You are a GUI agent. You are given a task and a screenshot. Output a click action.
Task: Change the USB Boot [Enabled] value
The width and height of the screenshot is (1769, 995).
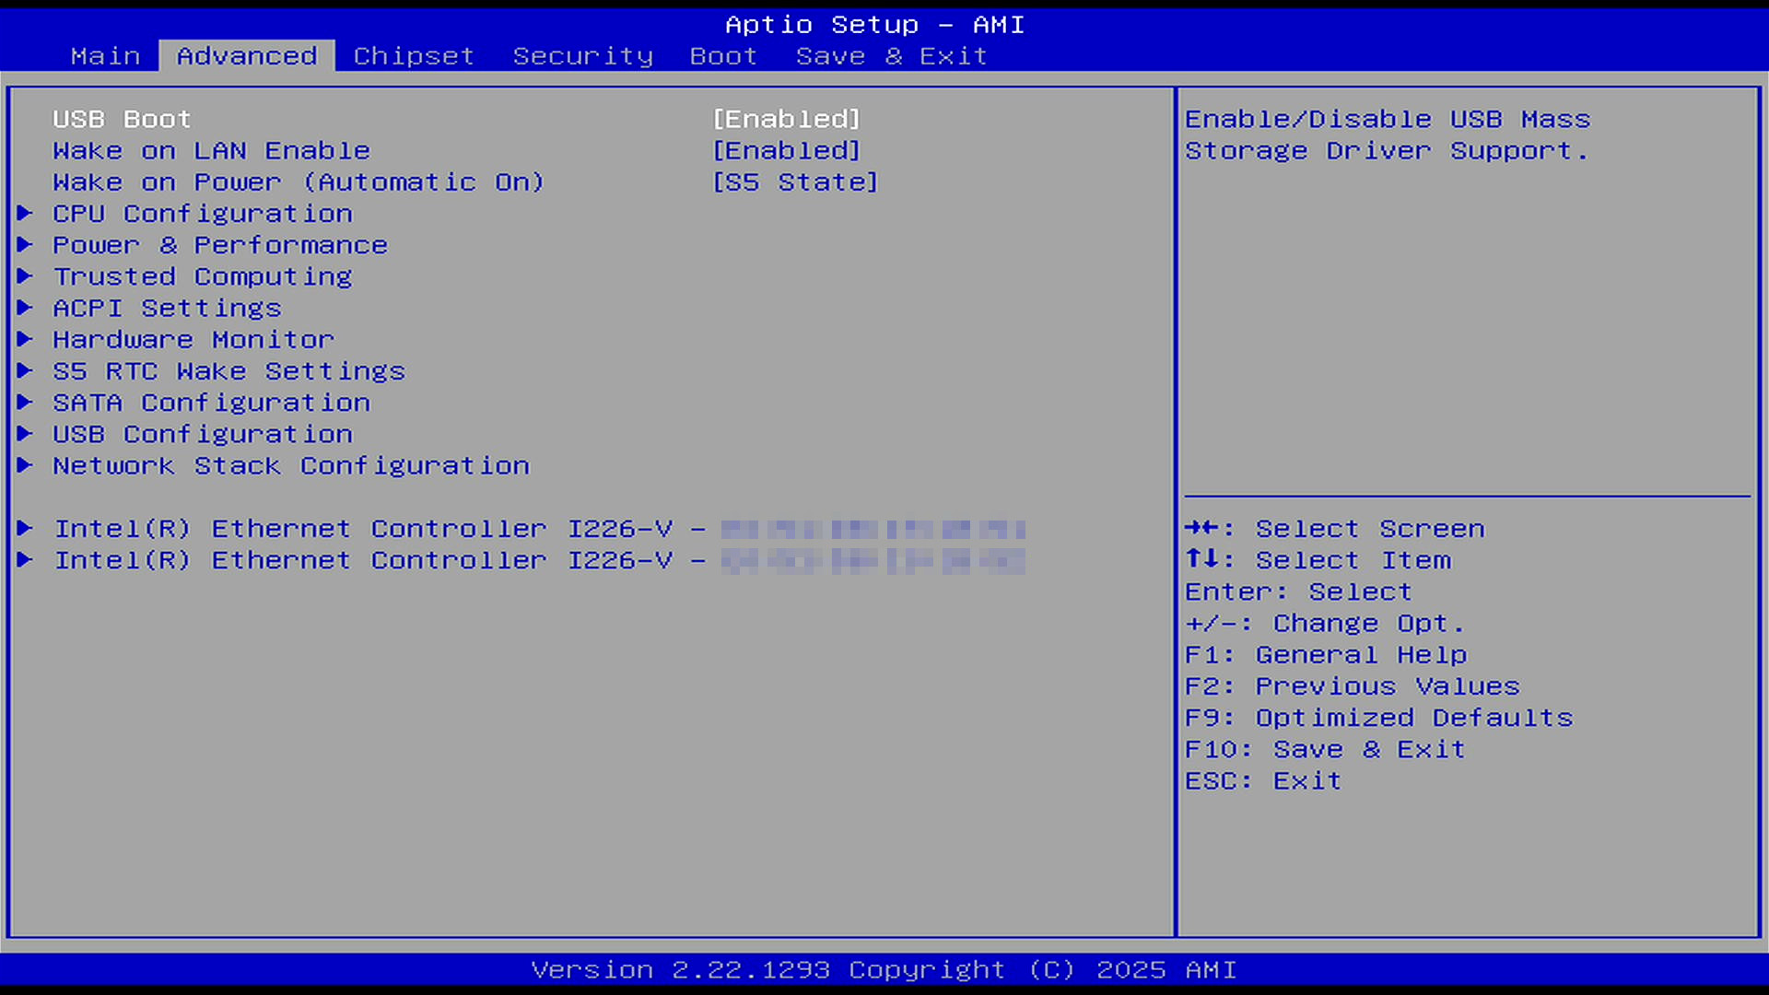click(786, 120)
